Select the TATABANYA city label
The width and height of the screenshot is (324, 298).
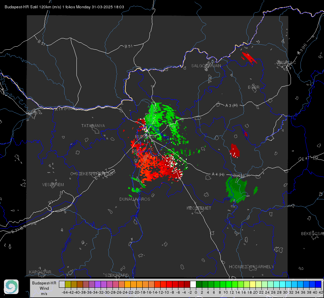[93, 125]
